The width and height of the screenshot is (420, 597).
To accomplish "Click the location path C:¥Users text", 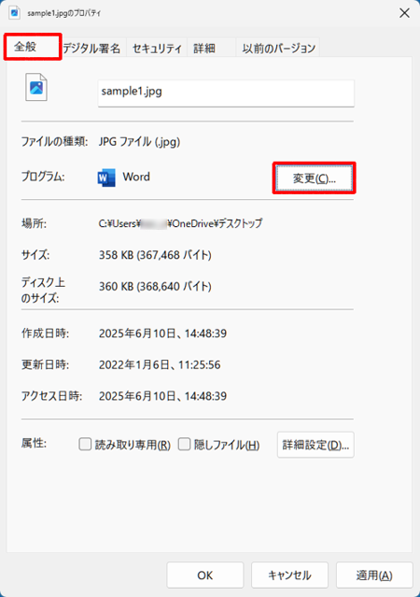I will point(180,223).
